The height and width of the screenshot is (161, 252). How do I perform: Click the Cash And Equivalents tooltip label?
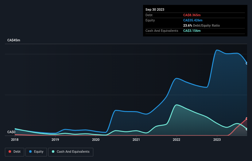coord(162,31)
